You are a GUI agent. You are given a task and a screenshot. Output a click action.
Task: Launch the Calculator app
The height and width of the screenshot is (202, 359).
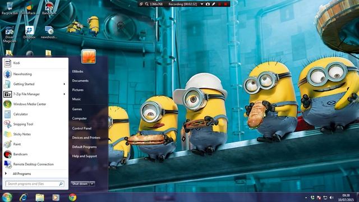(35, 114)
